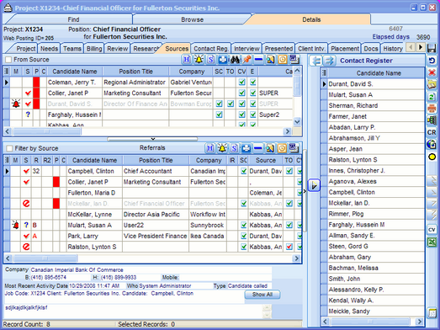The image size is (440, 330).
Task: Click the orange clock icon in Referrals toolbar
Action: [x=282, y=148]
